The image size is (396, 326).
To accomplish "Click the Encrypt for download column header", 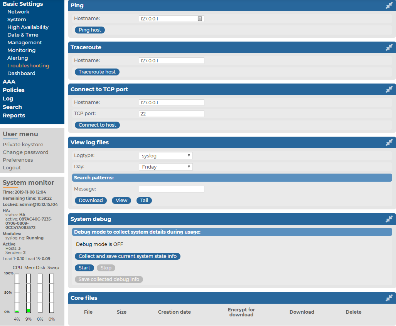I will click(241, 312).
